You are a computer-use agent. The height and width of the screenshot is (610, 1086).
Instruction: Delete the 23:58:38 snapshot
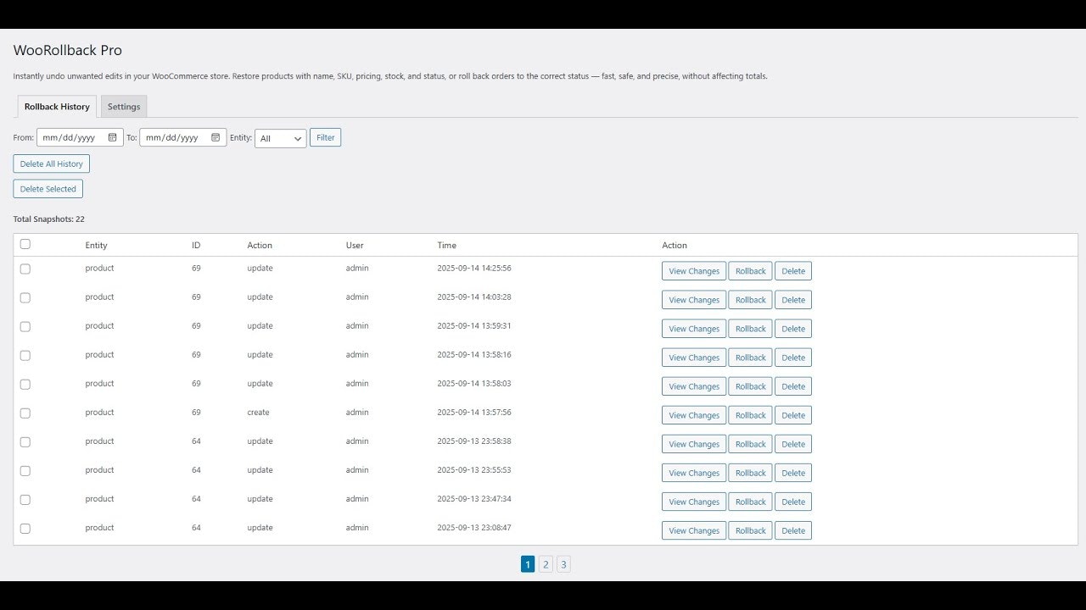tap(793, 444)
